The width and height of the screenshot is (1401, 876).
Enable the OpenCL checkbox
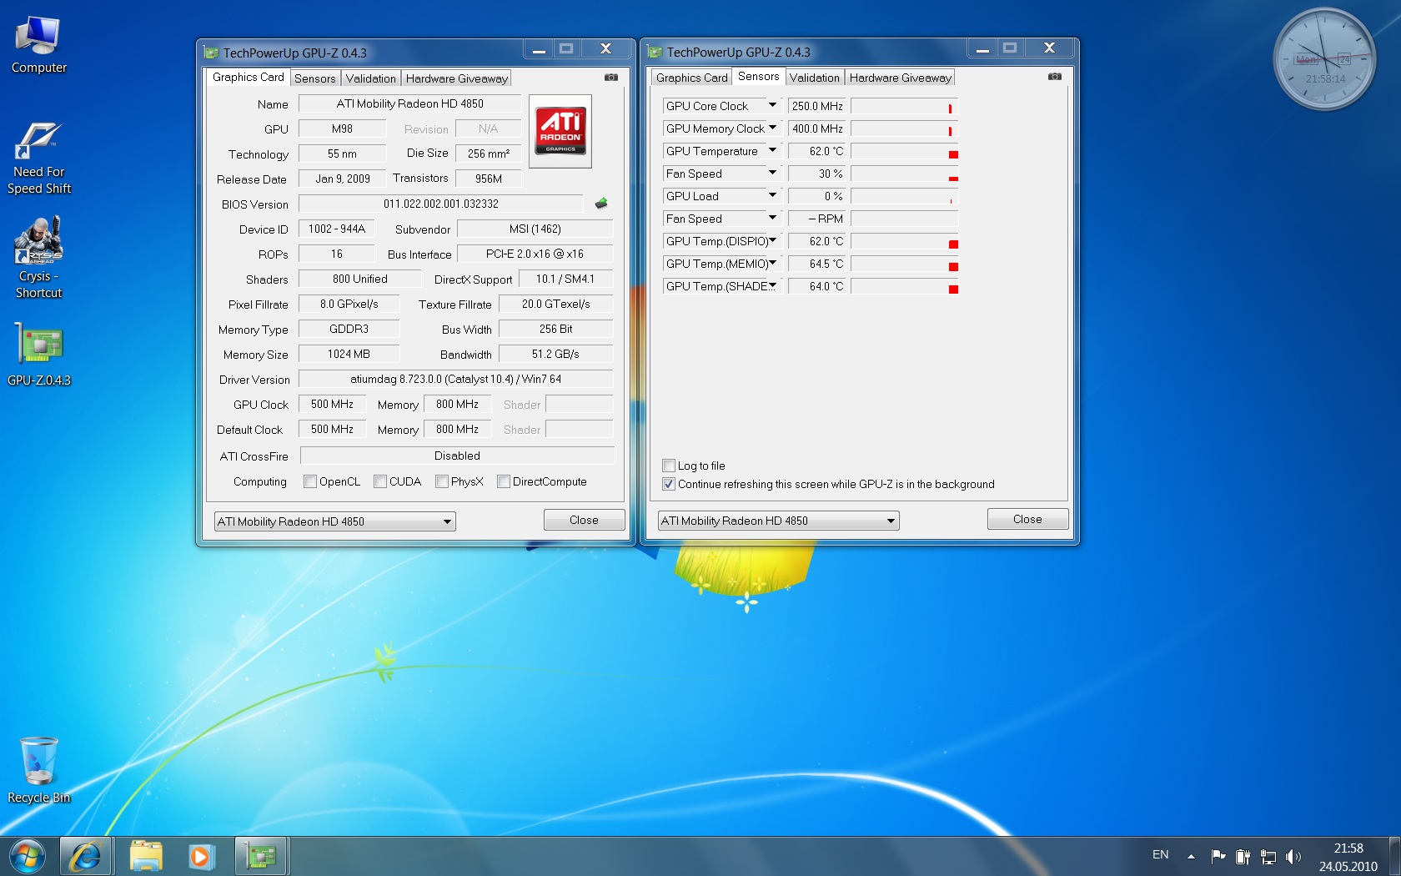(x=310, y=481)
